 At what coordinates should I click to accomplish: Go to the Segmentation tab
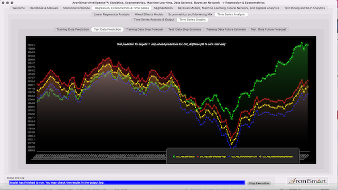pos(163,8)
